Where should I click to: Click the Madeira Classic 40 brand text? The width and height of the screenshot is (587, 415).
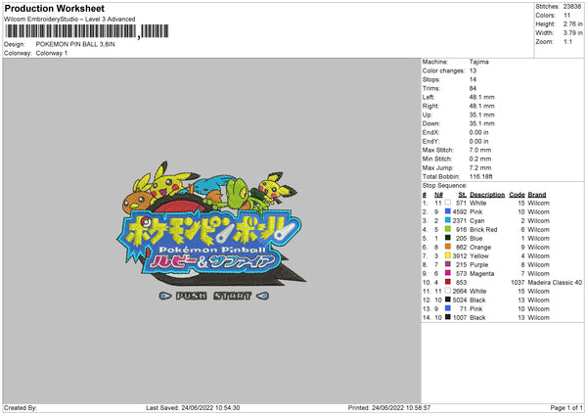click(x=555, y=282)
